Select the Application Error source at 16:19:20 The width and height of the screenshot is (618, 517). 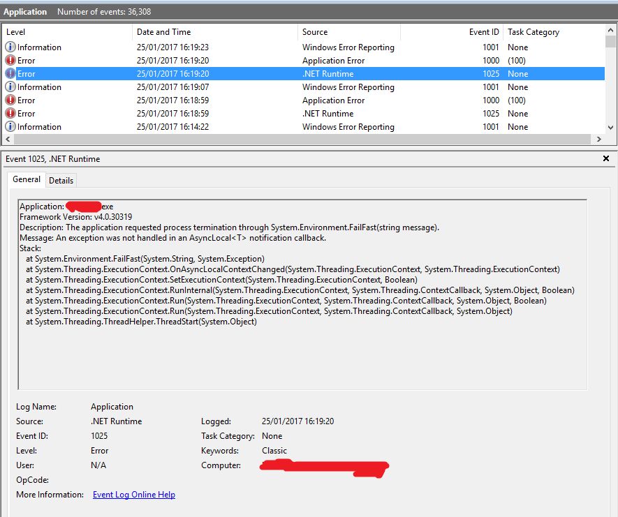[x=333, y=61]
